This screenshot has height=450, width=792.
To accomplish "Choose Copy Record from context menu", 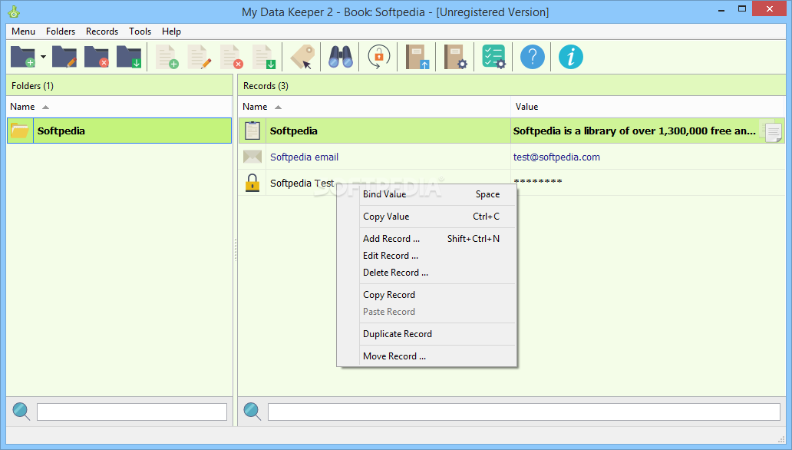I will coord(427,295).
